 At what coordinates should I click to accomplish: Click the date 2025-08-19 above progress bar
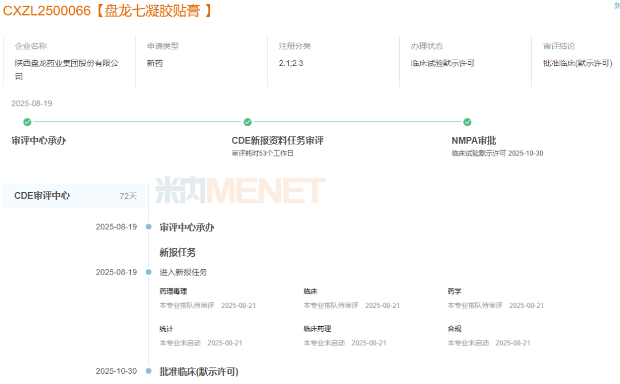pos(32,103)
